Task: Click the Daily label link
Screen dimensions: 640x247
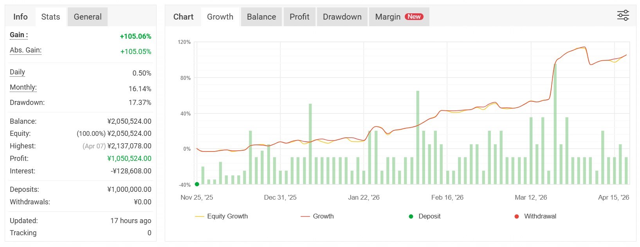Action: (x=17, y=72)
